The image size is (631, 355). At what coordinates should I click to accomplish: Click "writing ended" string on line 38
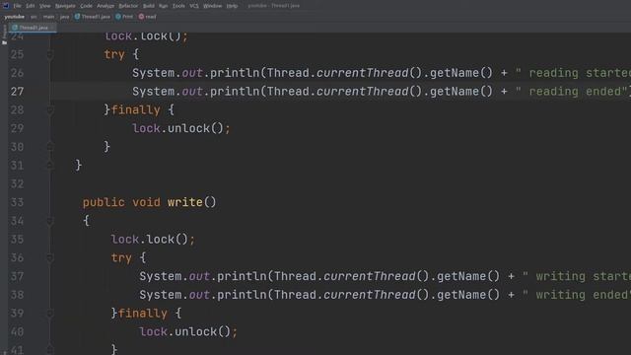point(577,295)
